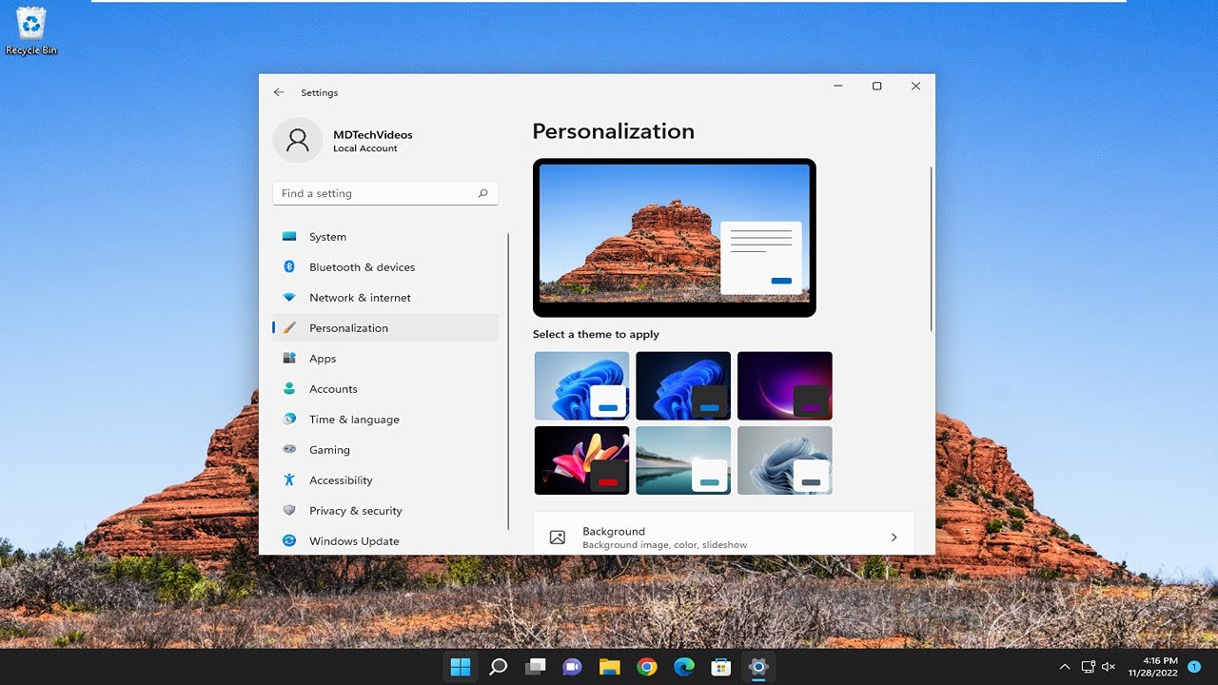Click the Personalization paintbrush icon
The height and width of the screenshot is (685, 1218).
289,328
